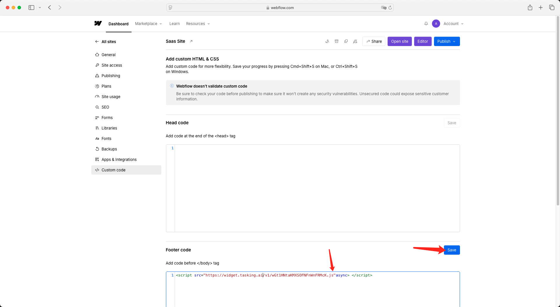Click the unpublish site icon
Screen dimensions: 560x307
point(355,41)
